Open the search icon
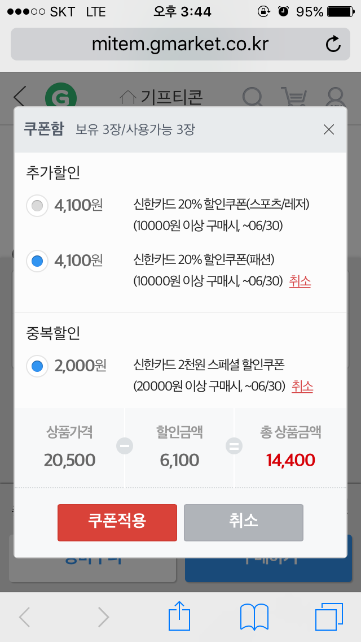 click(x=253, y=97)
